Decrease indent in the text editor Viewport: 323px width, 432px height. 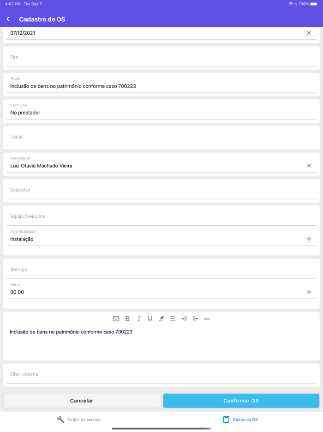(195, 319)
